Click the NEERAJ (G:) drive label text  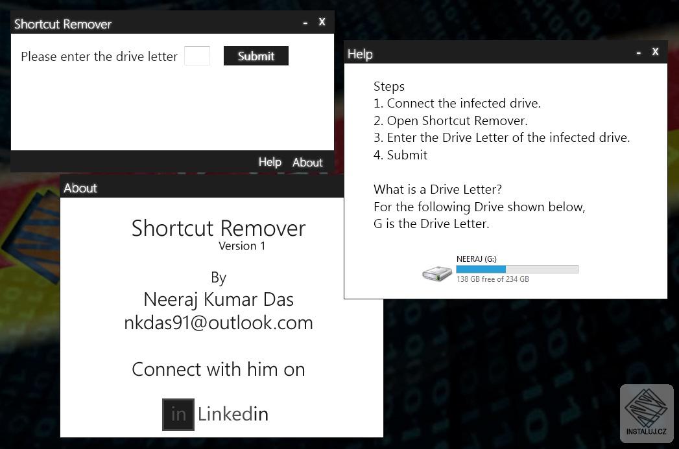476,259
